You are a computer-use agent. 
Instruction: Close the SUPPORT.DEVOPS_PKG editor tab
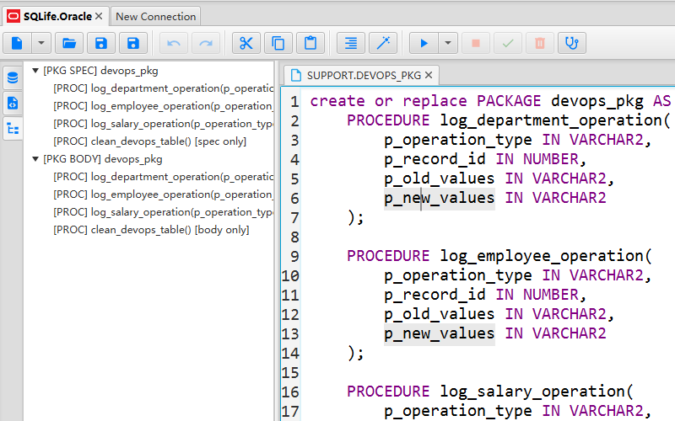pyautogui.click(x=429, y=75)
